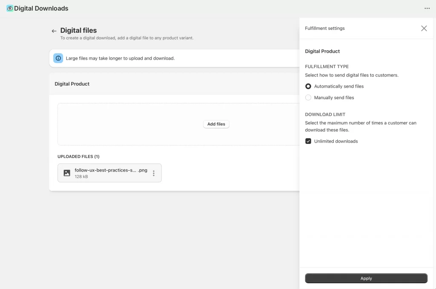Image resolution: width=436 pixels, height=289 pixels.
Task: Open the Fulfillment settings header
Action: (x=324, y=28)
